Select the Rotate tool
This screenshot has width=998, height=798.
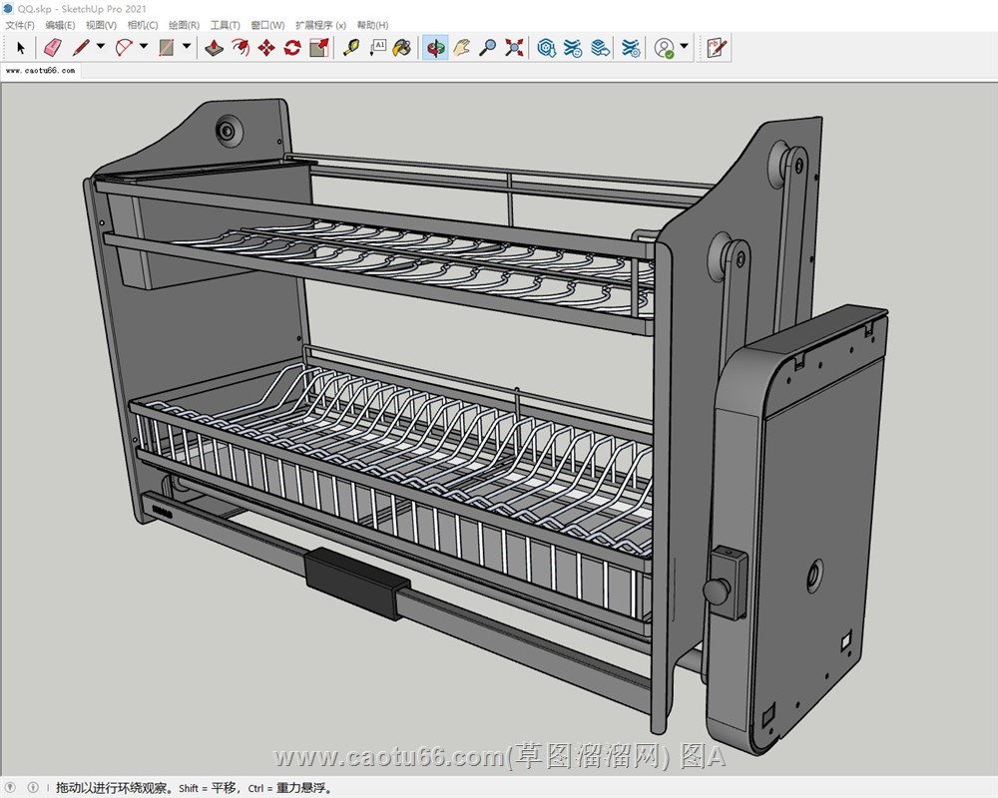pos(292,47)
